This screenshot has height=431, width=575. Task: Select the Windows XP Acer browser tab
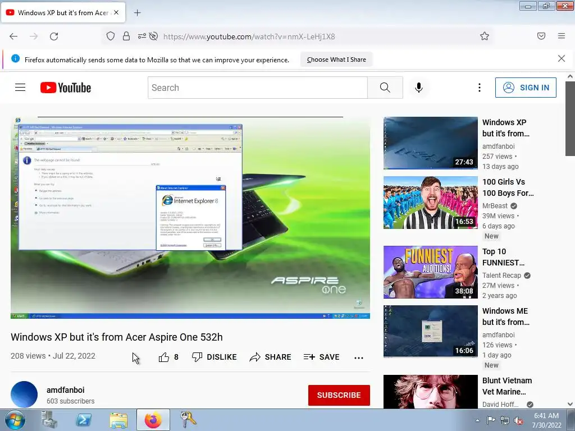point(63,13)
